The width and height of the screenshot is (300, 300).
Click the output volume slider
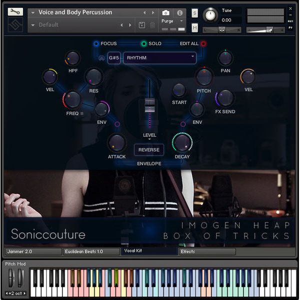(265, 30)
